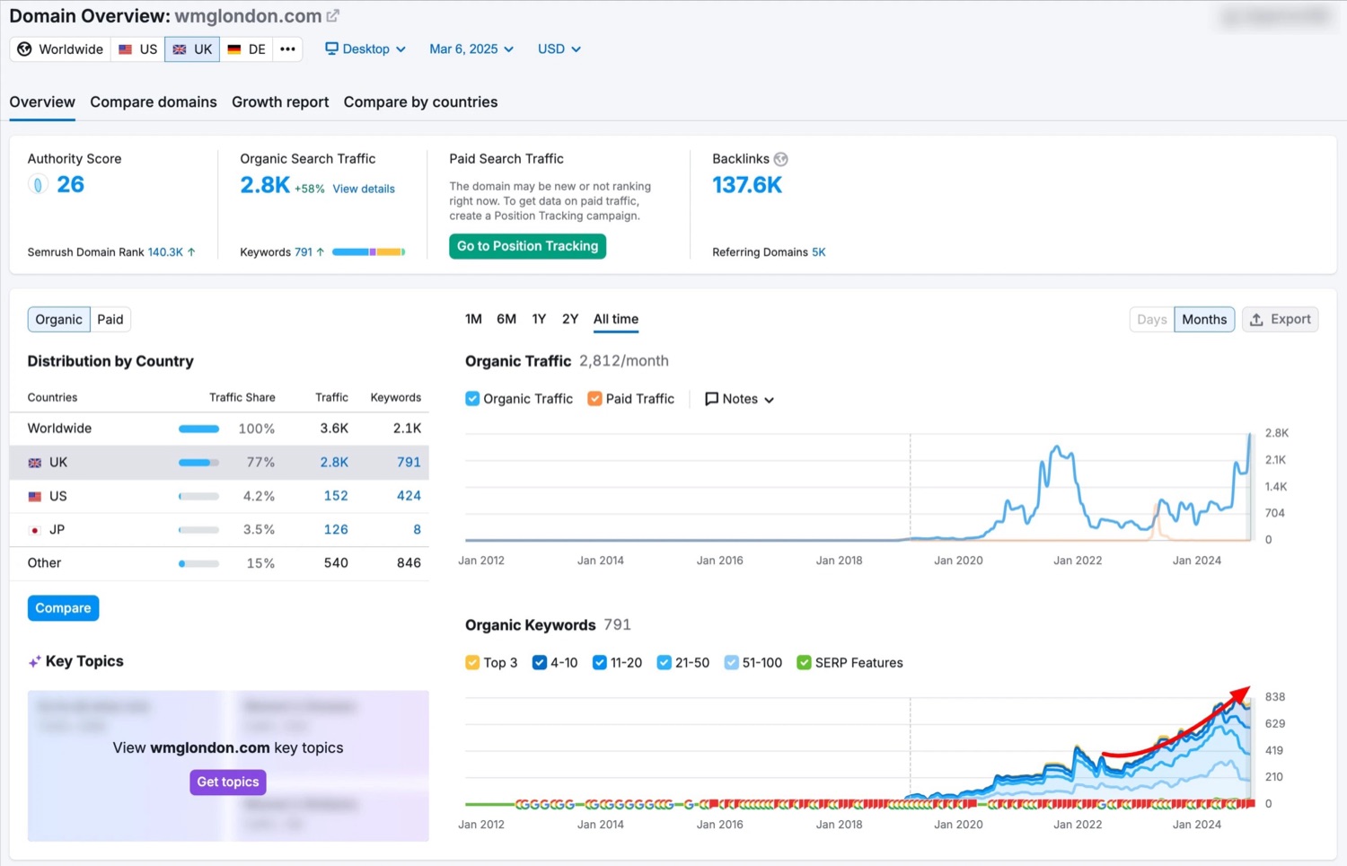1347x866 pixels.
Task: Expand the Notes dropdown chevron
Action: tap(770, 400)
